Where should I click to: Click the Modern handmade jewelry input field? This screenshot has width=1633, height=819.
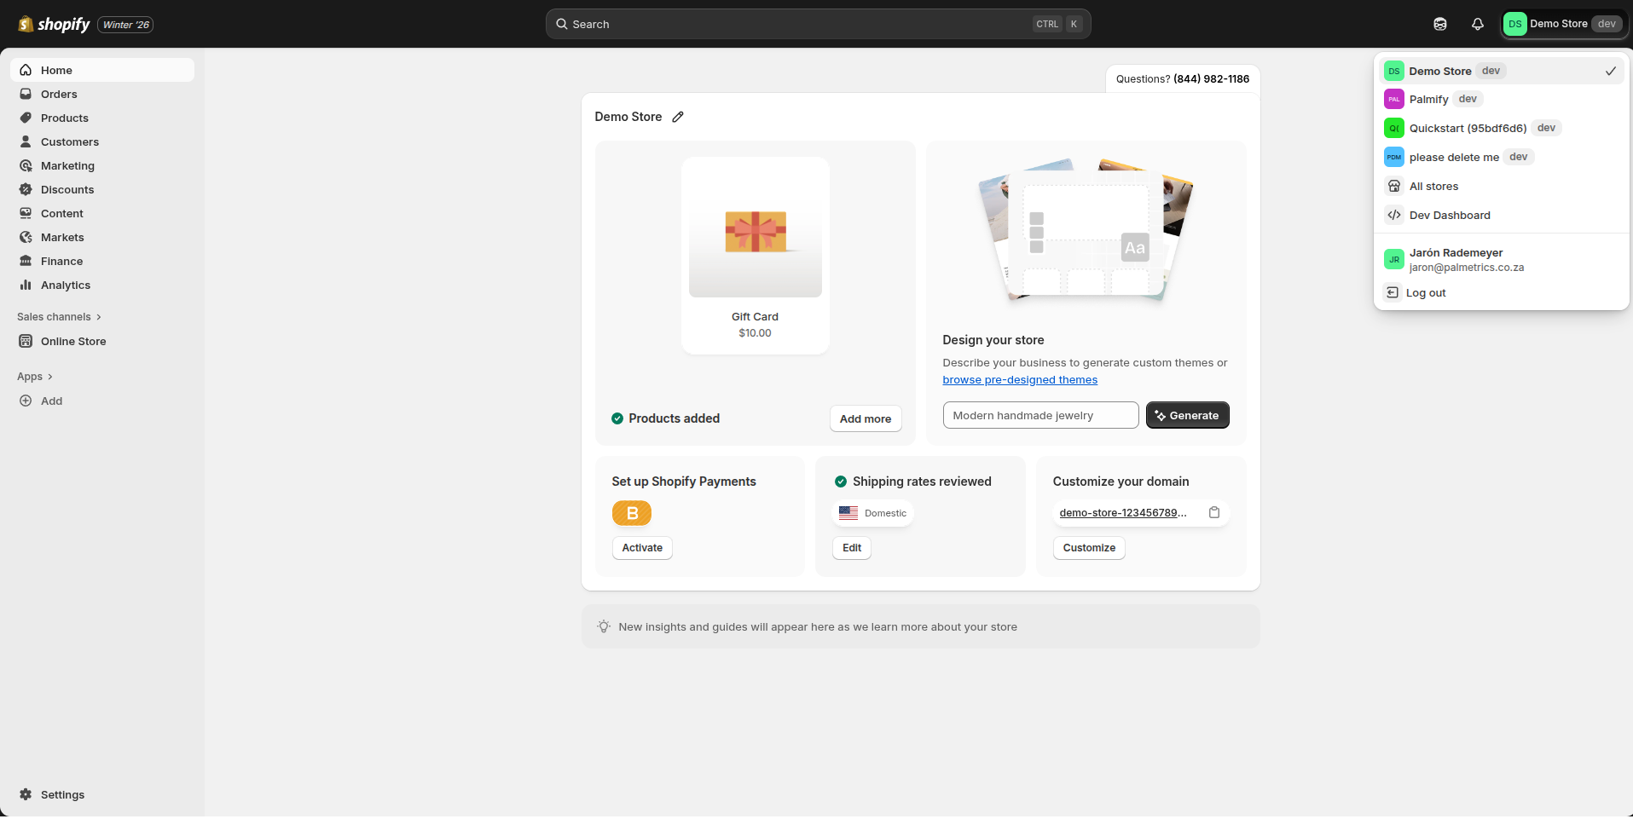point(1040,415)
